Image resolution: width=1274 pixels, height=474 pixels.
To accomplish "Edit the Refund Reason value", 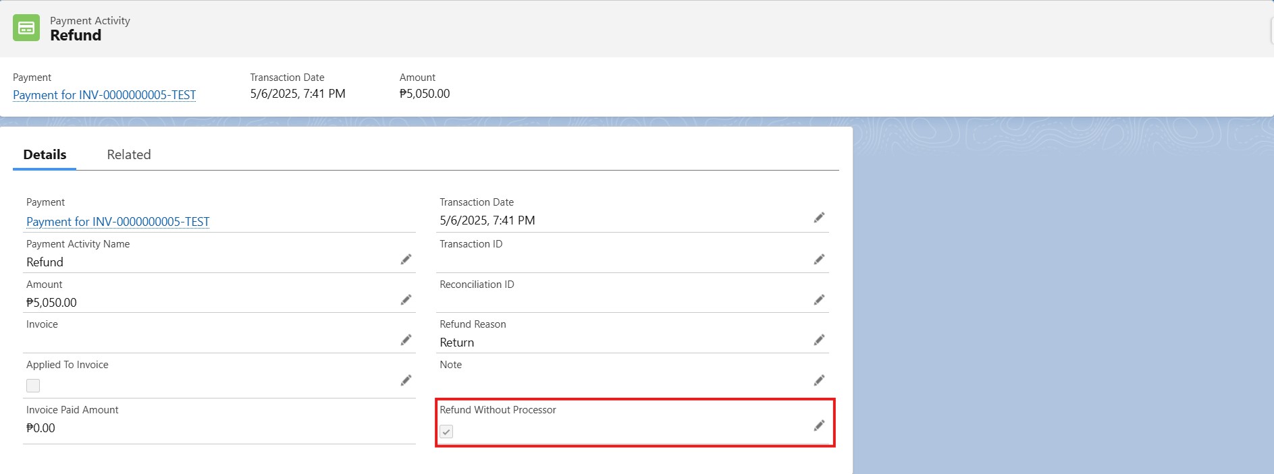I will 819,340.
